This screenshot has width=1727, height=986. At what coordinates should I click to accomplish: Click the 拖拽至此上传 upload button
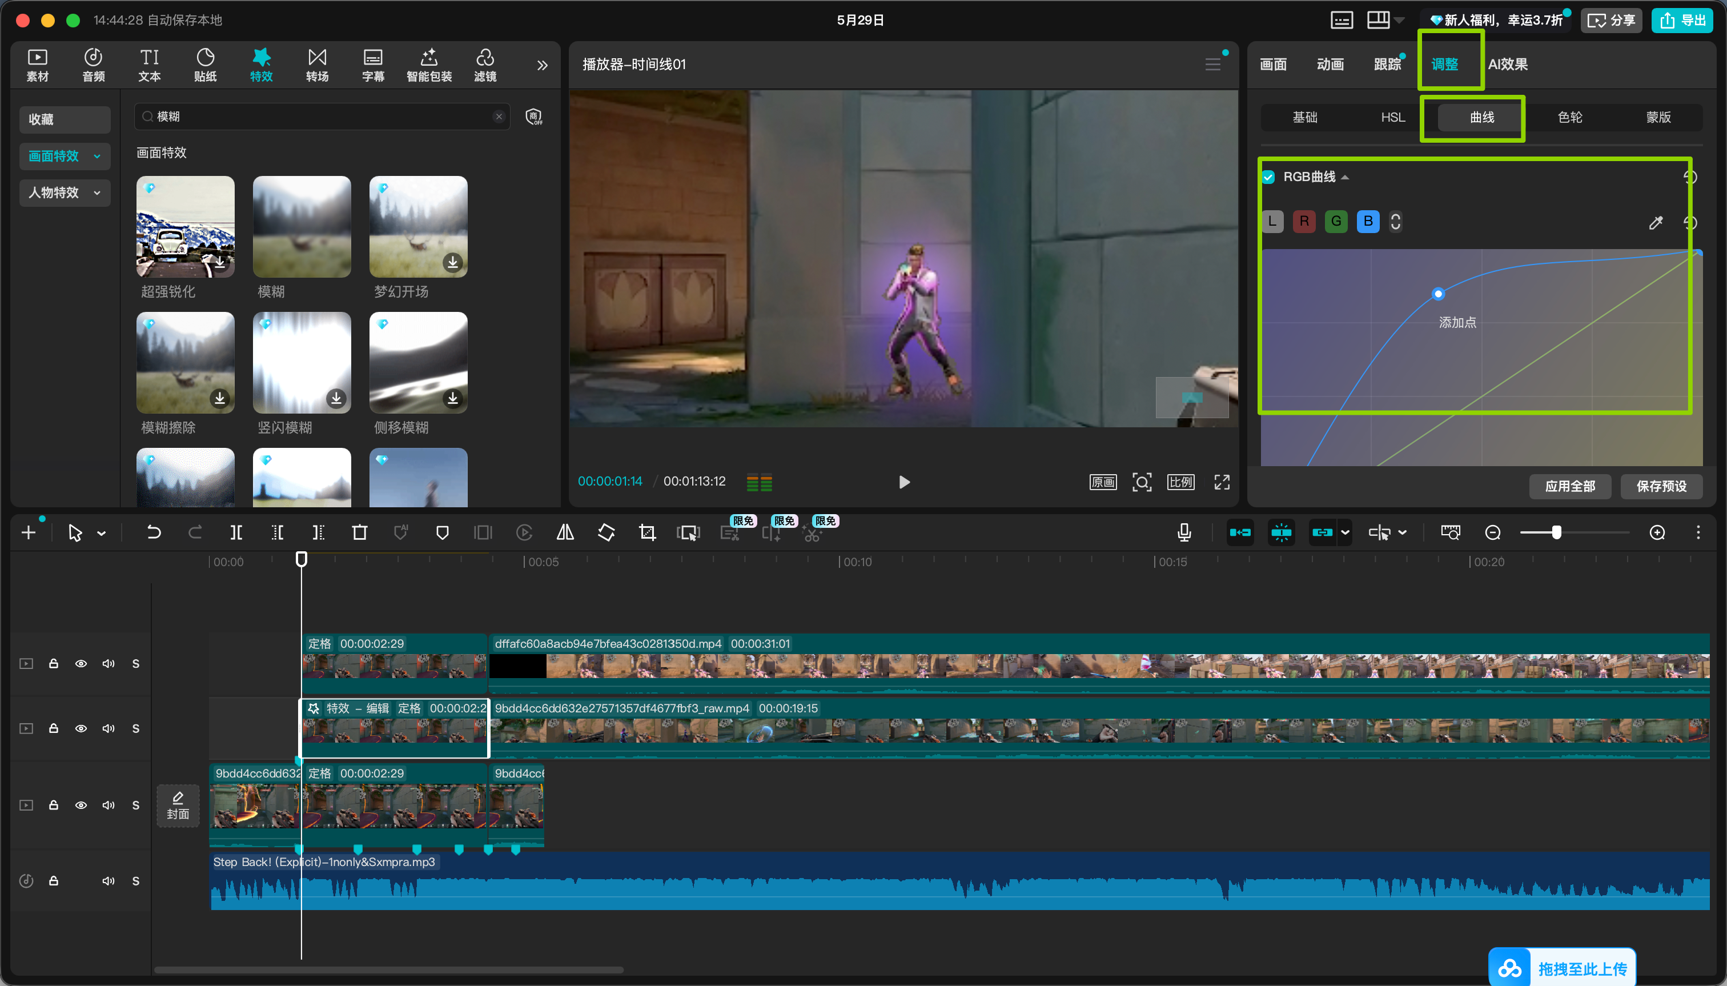(1562, 968)
